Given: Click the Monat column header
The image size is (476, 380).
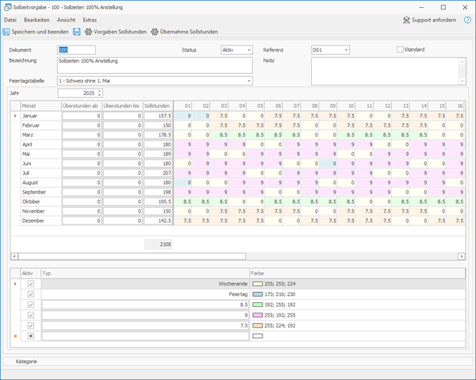Looking at the screenshot, I should 41,106.
